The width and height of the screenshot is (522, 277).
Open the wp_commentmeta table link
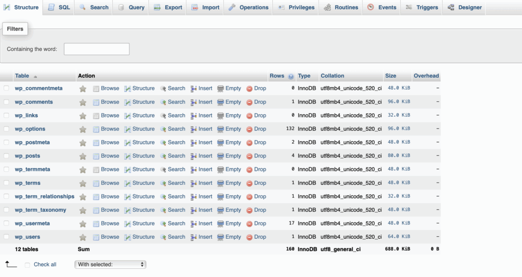click(39, 88)
